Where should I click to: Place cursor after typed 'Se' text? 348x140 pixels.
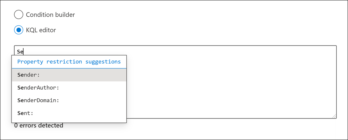point(23,52)
